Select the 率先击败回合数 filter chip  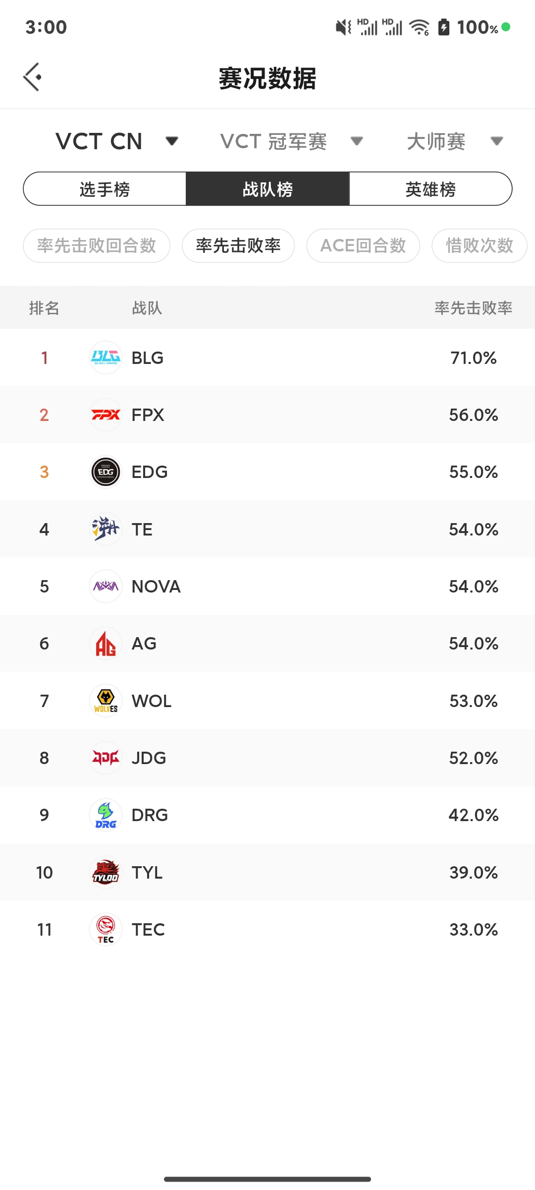click(97, 245)
